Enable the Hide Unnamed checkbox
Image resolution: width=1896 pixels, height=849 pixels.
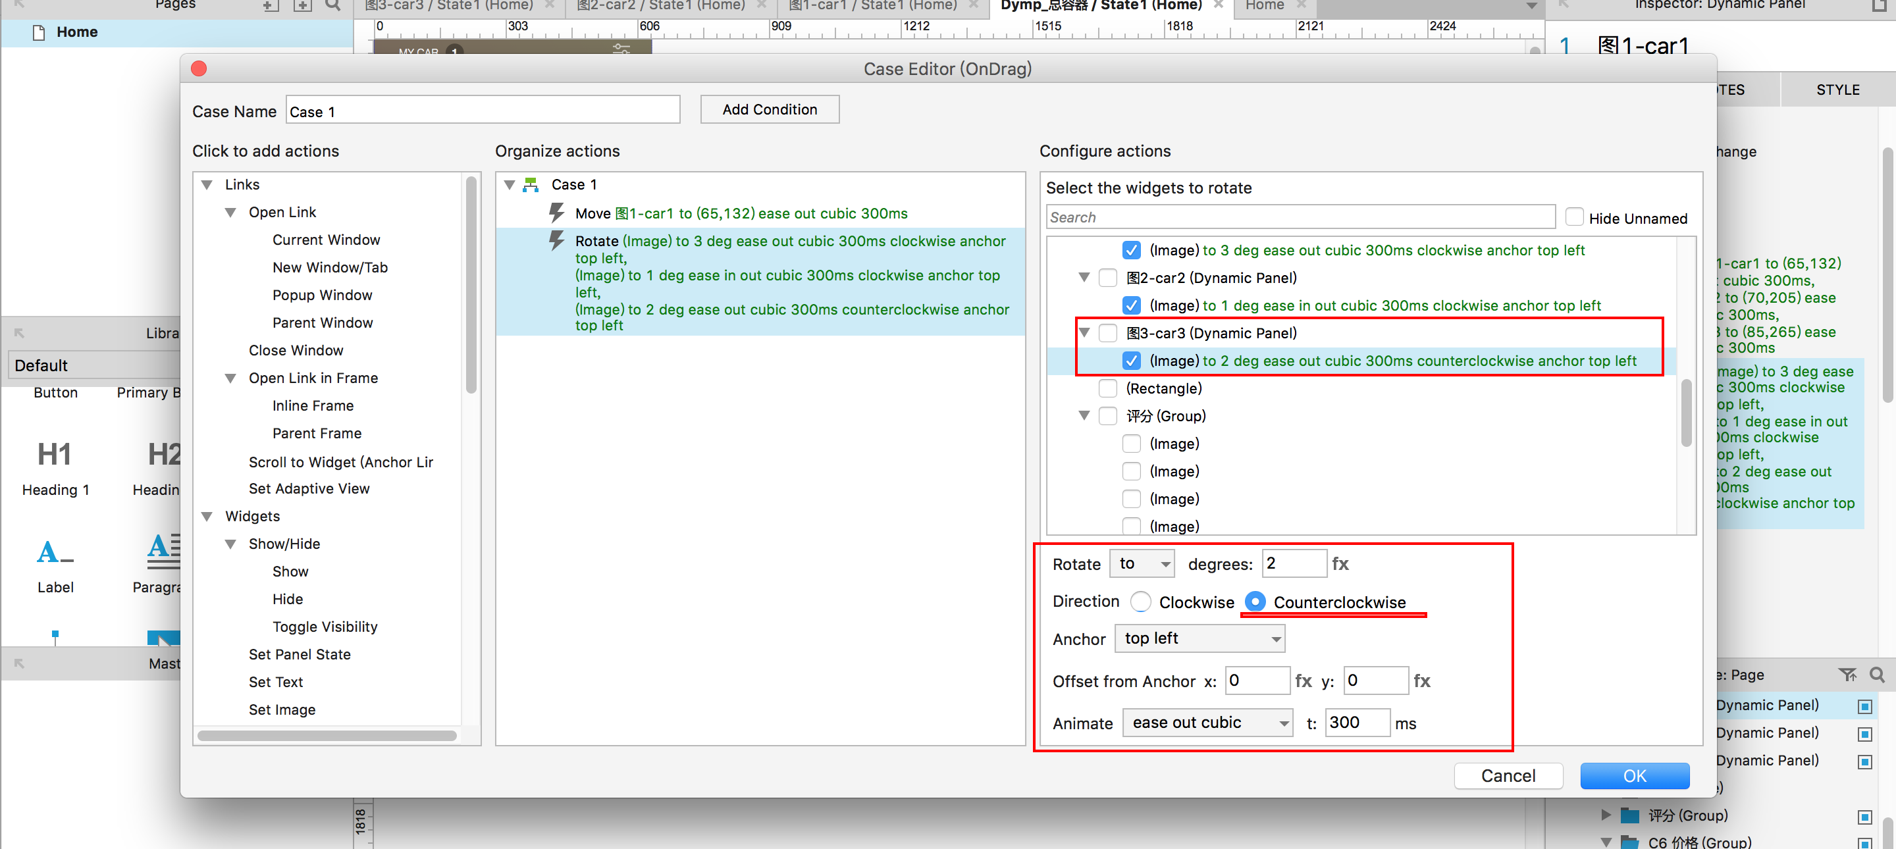point(1574,217)
